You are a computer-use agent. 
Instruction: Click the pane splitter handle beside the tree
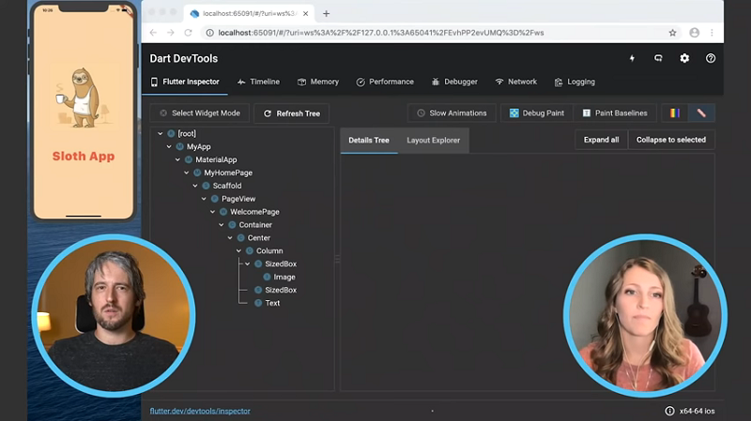pos(337,259)
